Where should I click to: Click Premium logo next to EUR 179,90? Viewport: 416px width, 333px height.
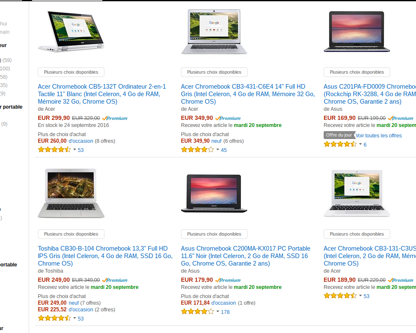[228, 280]
